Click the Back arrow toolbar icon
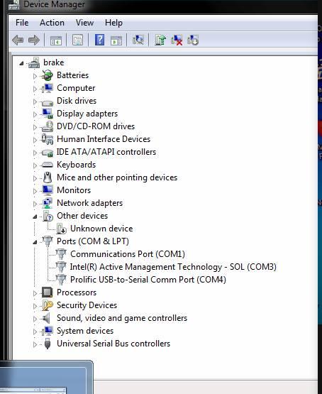This screenshot has height=394, width=322. pyautogui.click(x=18, y=40)
